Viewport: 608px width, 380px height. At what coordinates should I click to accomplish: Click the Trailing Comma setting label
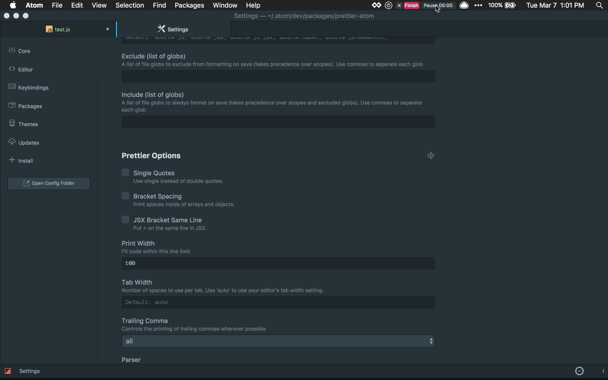tap(144, 321)
